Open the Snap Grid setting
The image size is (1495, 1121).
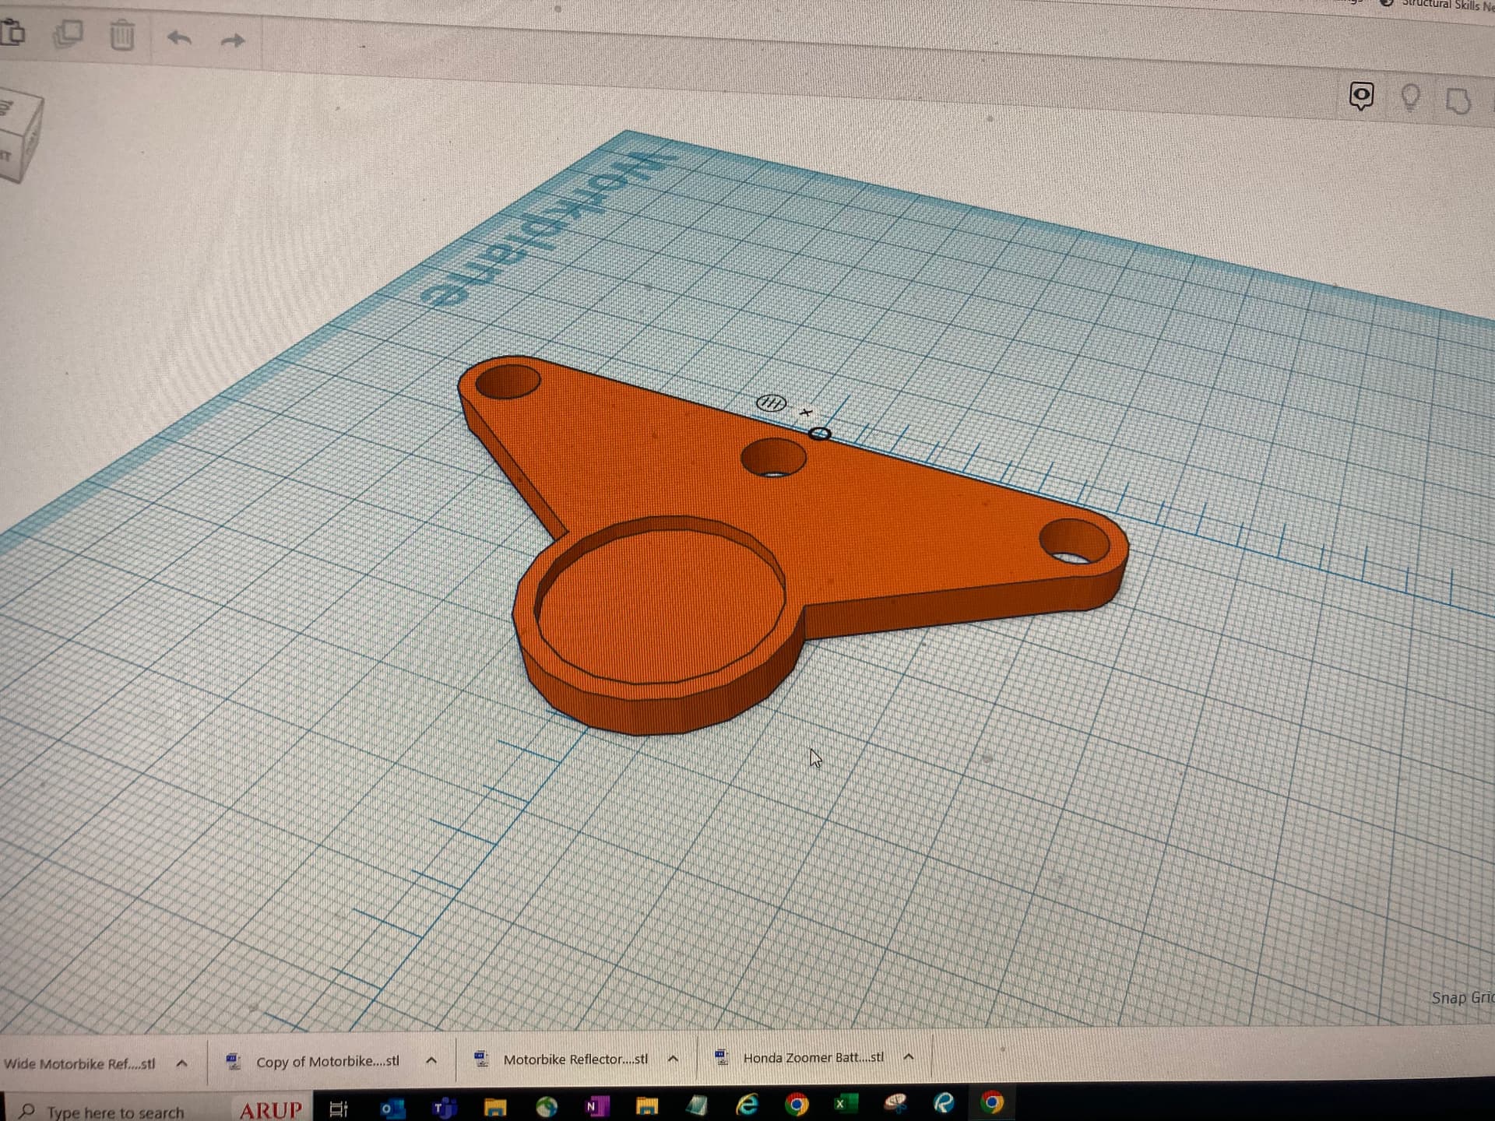1461,998
